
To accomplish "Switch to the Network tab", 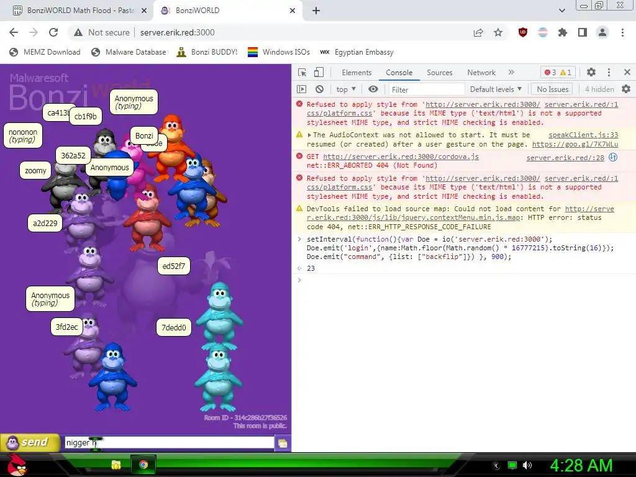I will [481, 73].
